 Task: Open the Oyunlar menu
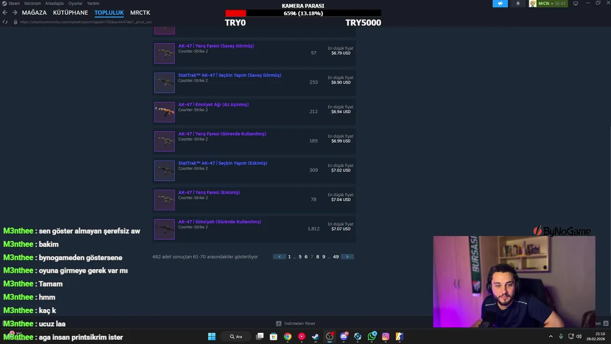click(x=75, y=3)
